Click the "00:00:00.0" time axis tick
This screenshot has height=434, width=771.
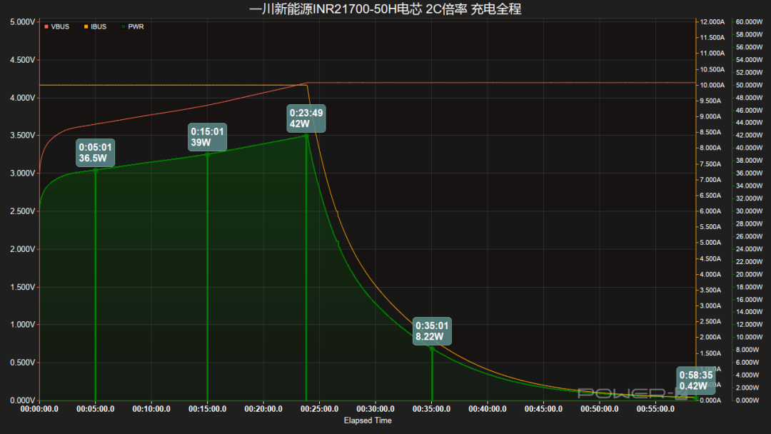39,409
